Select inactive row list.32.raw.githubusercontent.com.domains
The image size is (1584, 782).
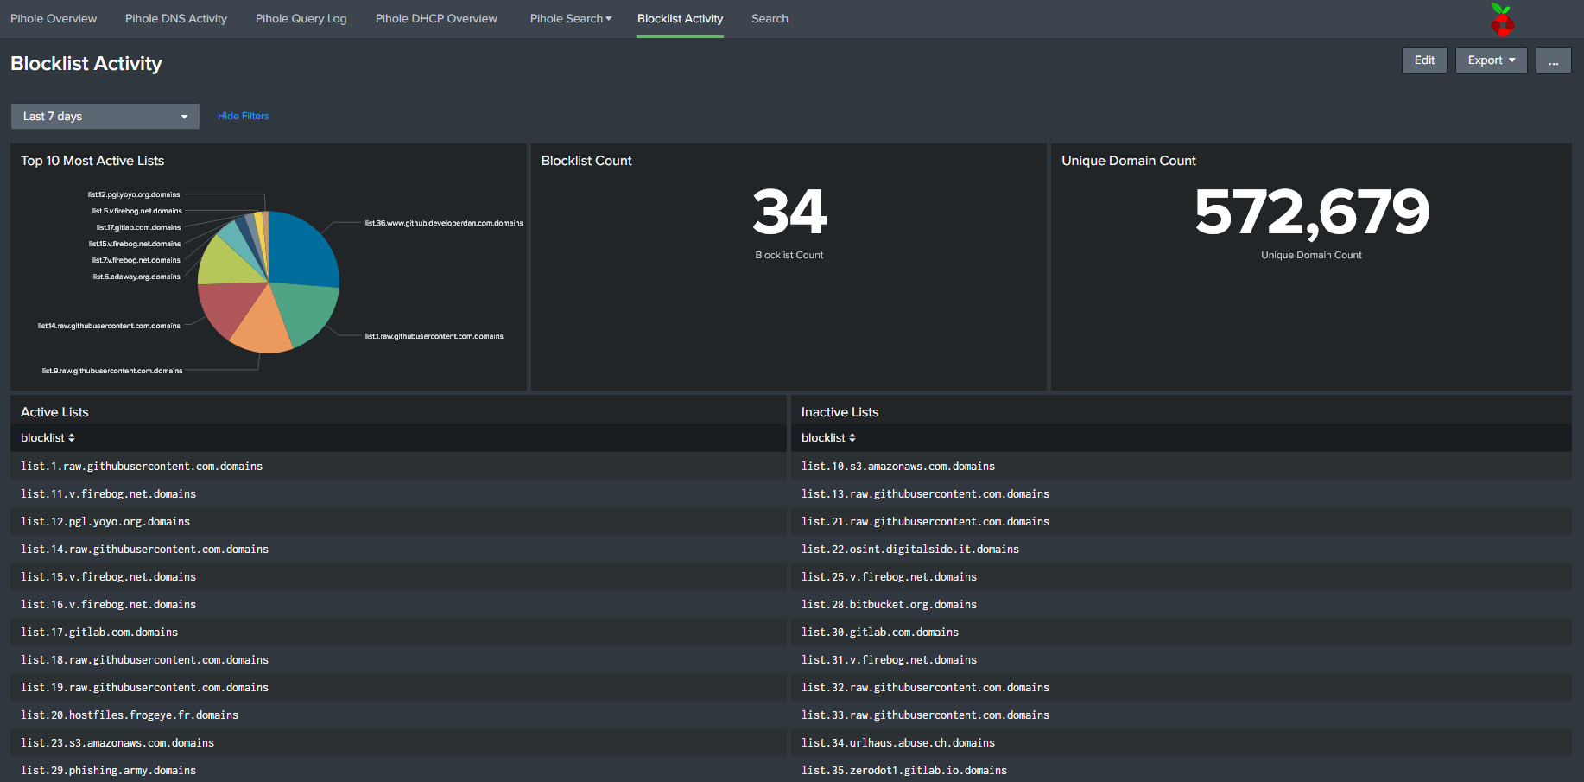[1182, 687]
